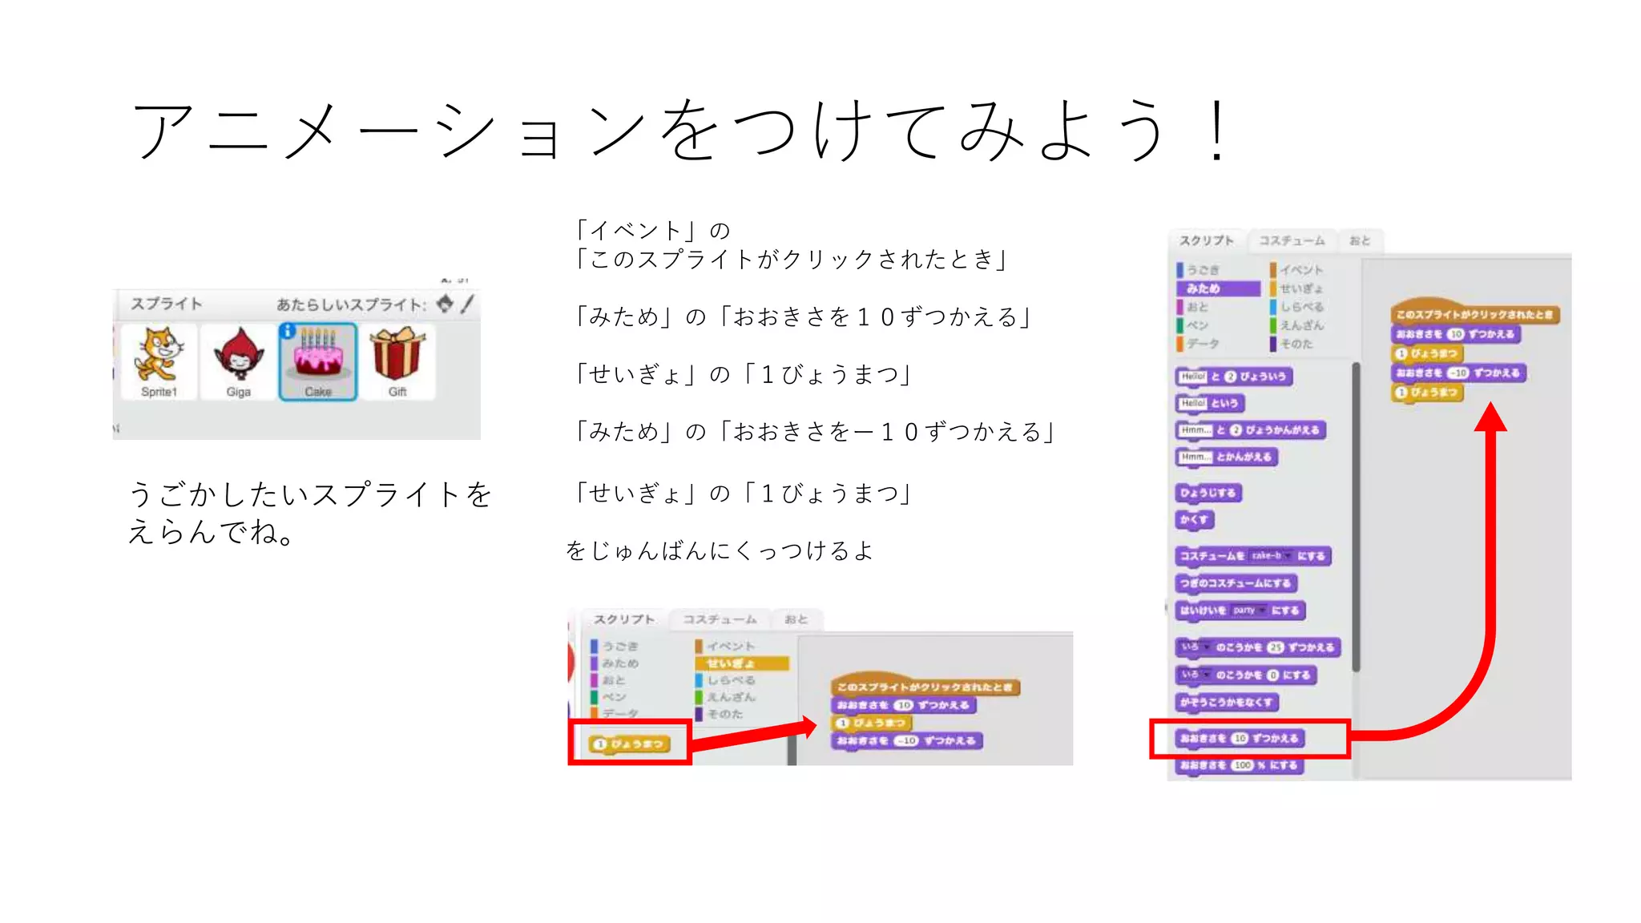
Task: Click the 25 value in the いろ effect block
Action: (1275, 647)
